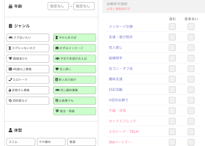Screen dimensions: 205x146
Task: Check 含む for 友達・遊び相手
Action: tap(172, 37)
